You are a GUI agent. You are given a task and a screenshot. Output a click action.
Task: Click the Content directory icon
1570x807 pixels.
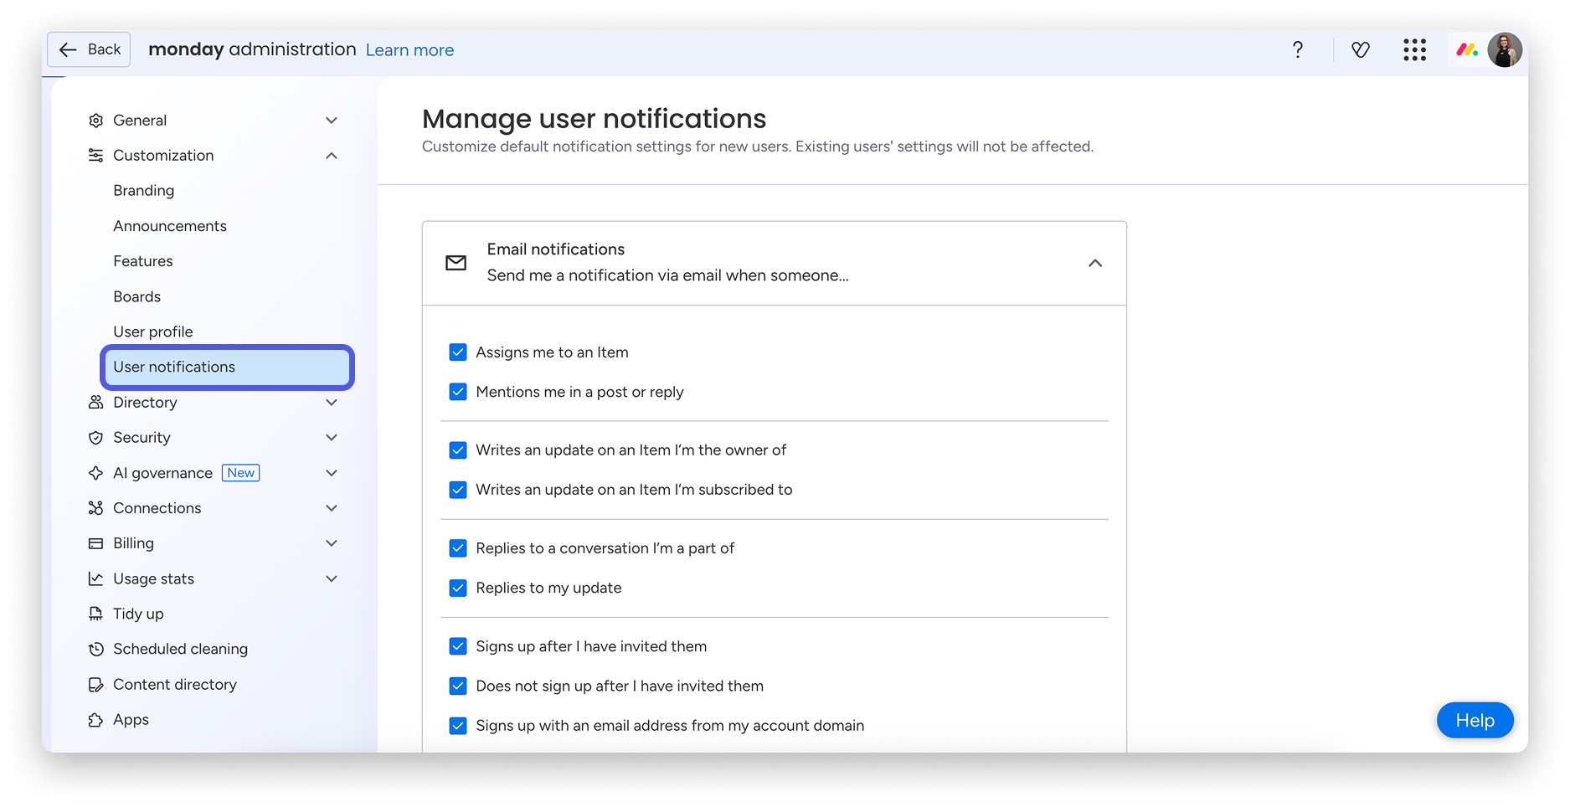96,685
